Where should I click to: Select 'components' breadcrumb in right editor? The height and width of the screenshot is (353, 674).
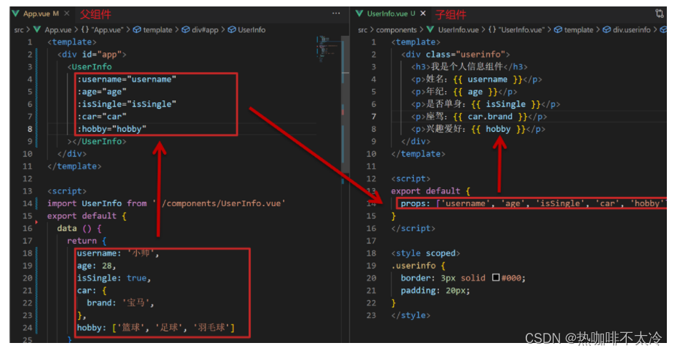pyautogui.click(x=396, y=29)
